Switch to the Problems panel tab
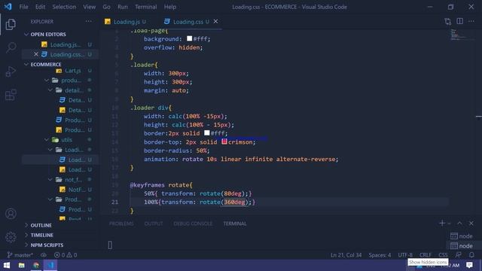Screen dimensions: 482x271 pyautogui.click(x=121, y=224)
